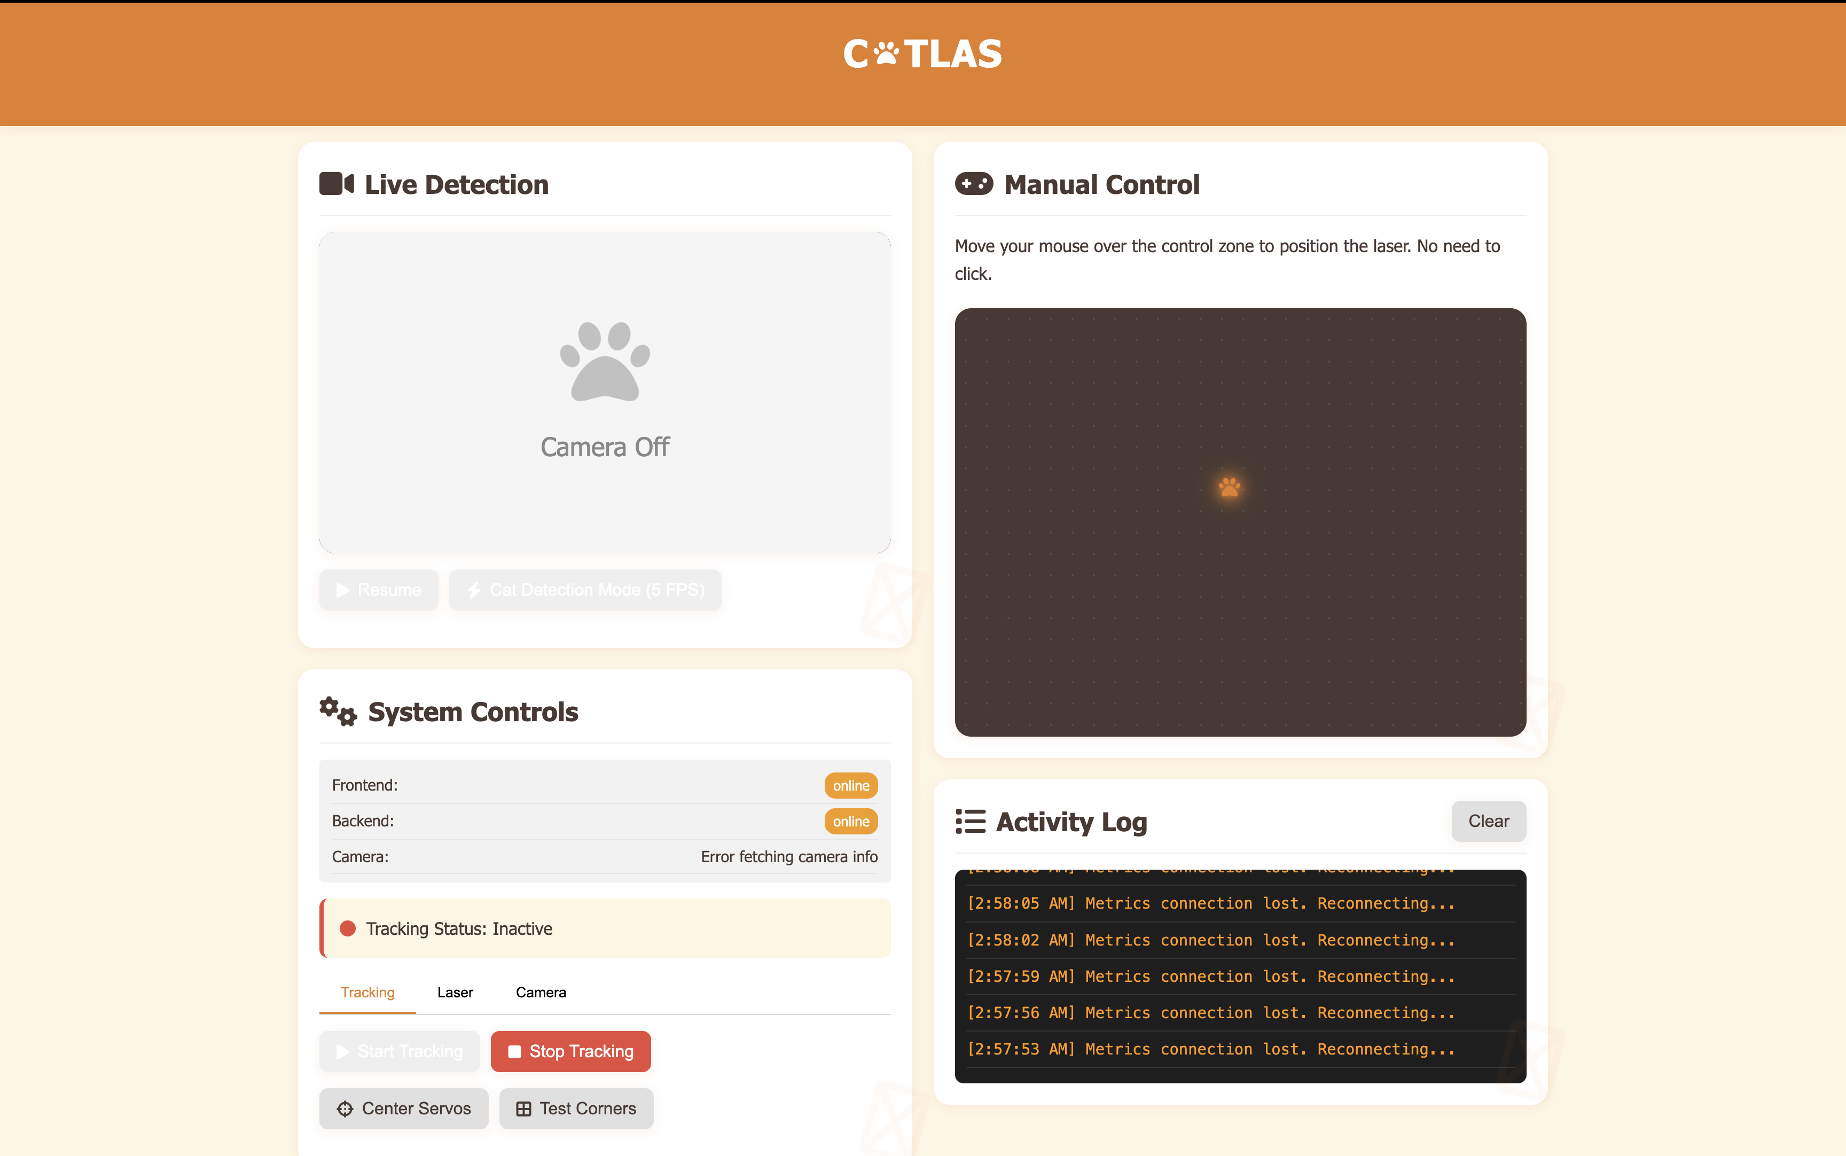Viewport: 1846px width, 1156px height.
Task: Click the red tracking status indicator dot
Action: point(348,928)
